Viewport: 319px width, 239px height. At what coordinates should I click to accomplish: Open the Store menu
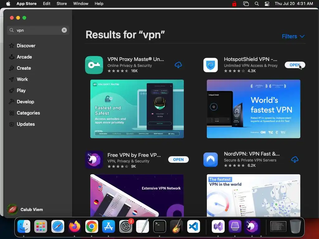coord(62,4)
